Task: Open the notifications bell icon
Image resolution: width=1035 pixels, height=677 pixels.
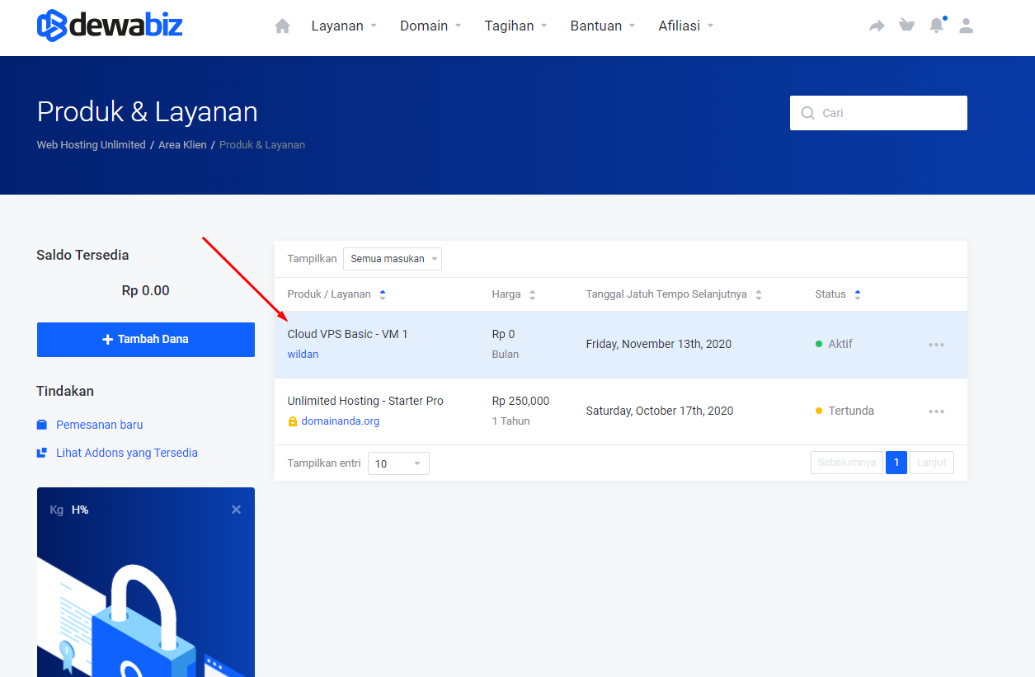Action: pos(936,26)
